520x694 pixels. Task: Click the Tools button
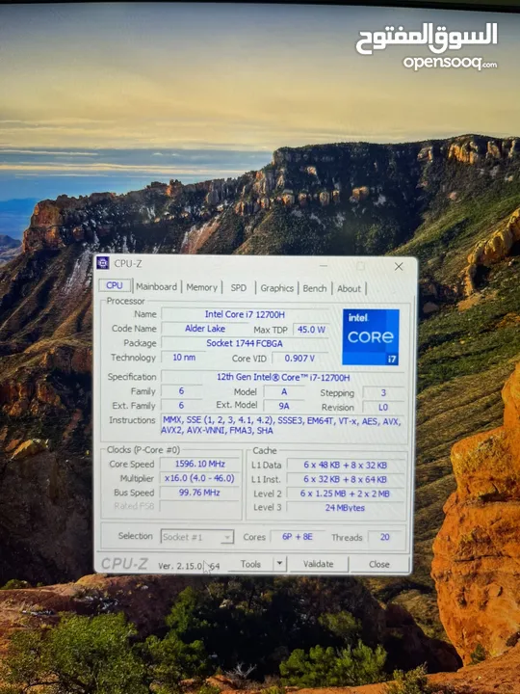click(x=250, y=564)
